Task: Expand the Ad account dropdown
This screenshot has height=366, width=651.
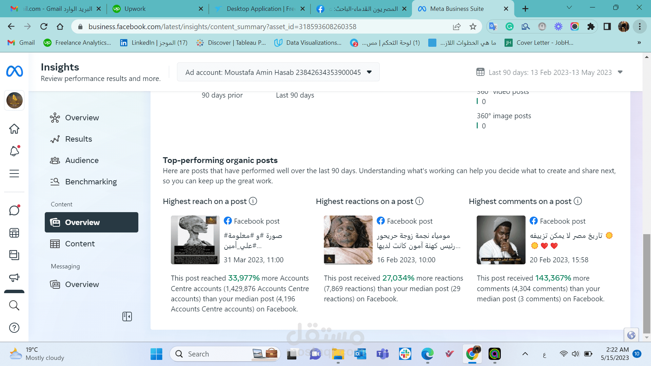Action: pyautogui.click(x=278, y=72)
